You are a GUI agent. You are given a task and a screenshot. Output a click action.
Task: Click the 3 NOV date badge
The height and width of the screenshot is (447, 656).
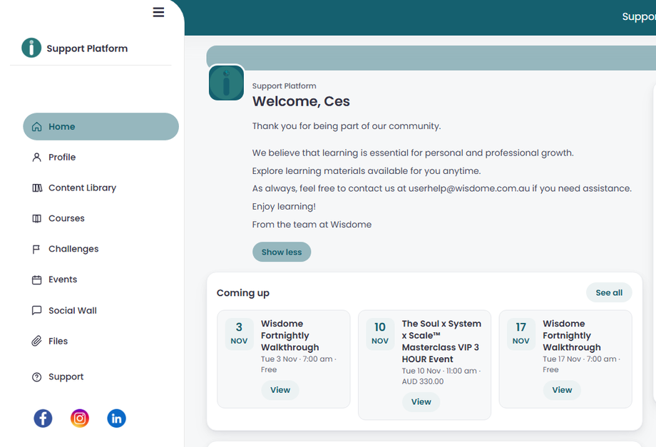tap(239, 333)
